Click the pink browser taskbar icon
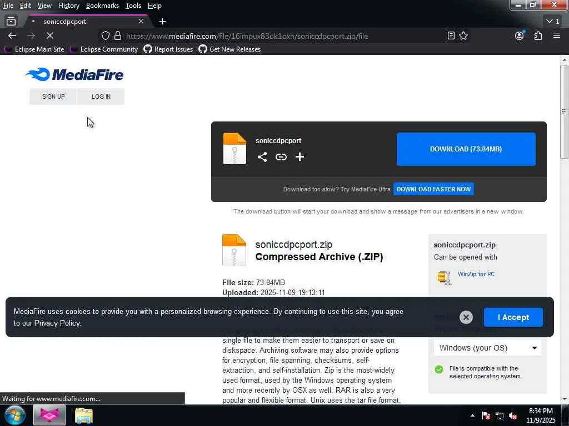Viewport: 569px width, 426px height. (x=49, y=415)
